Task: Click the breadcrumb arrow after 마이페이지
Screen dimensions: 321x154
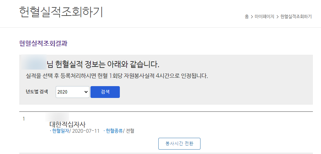Action: click(x=277, y=17)
